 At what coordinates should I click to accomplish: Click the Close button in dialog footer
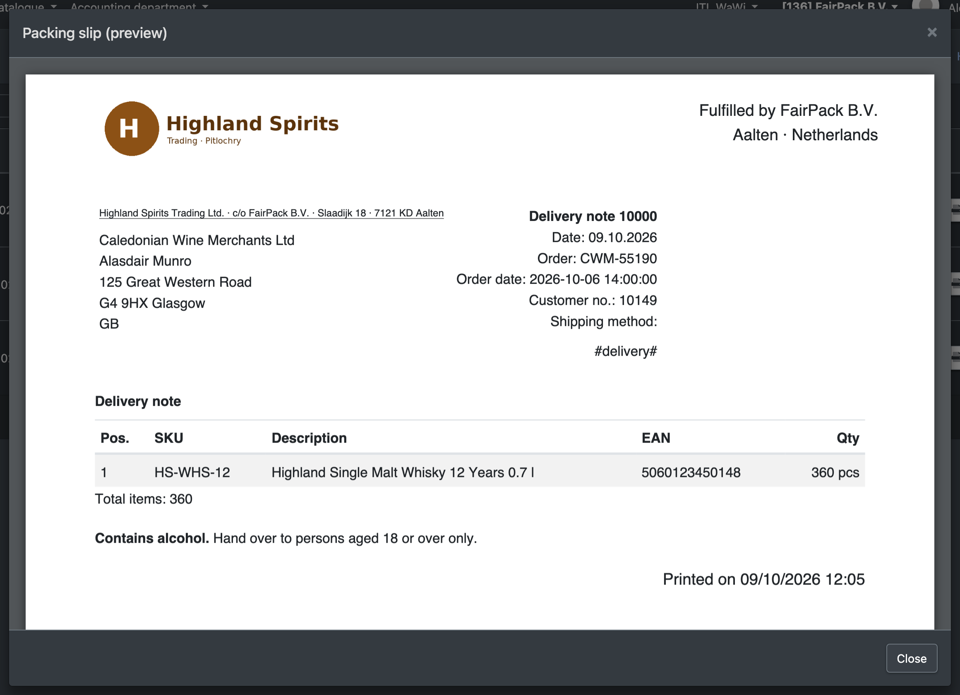click(x=911, y=658)
